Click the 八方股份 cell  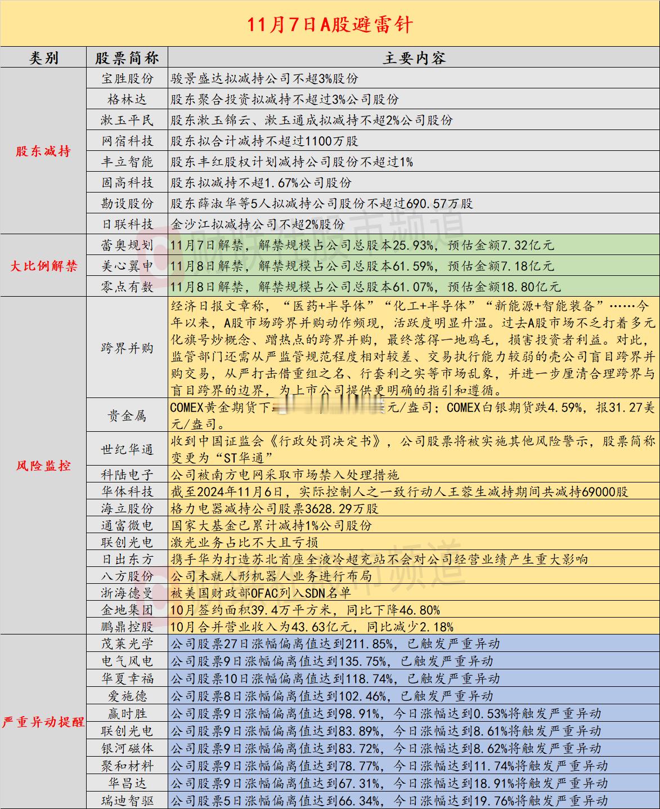[x=127, y=576]
